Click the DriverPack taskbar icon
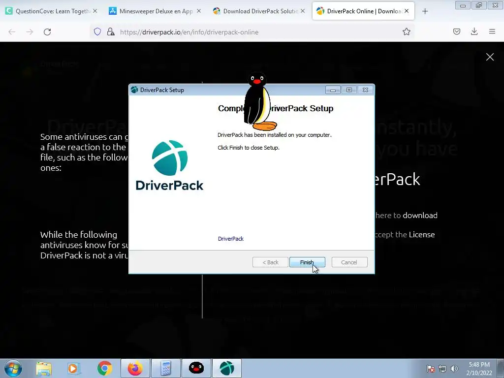This screenshot has width=504, height=378. click(x=226, y=368)
